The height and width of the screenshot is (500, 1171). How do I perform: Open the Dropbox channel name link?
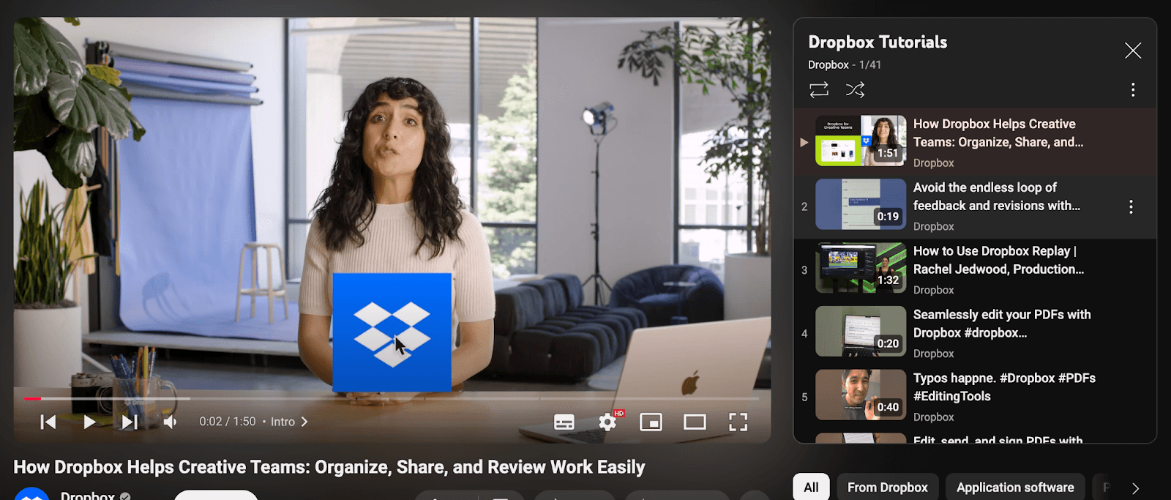87,496
